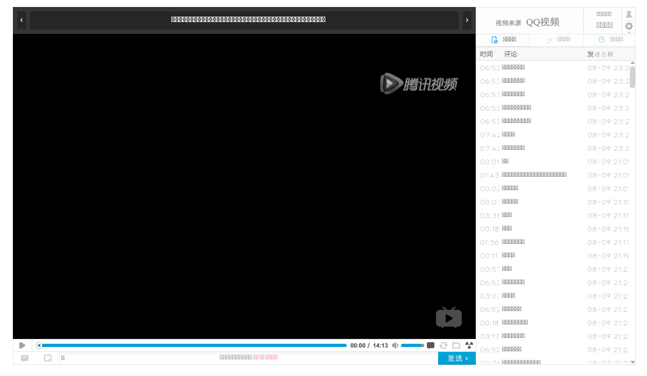
Task: Click the video title bar text
Action: [x=248, y=20]
